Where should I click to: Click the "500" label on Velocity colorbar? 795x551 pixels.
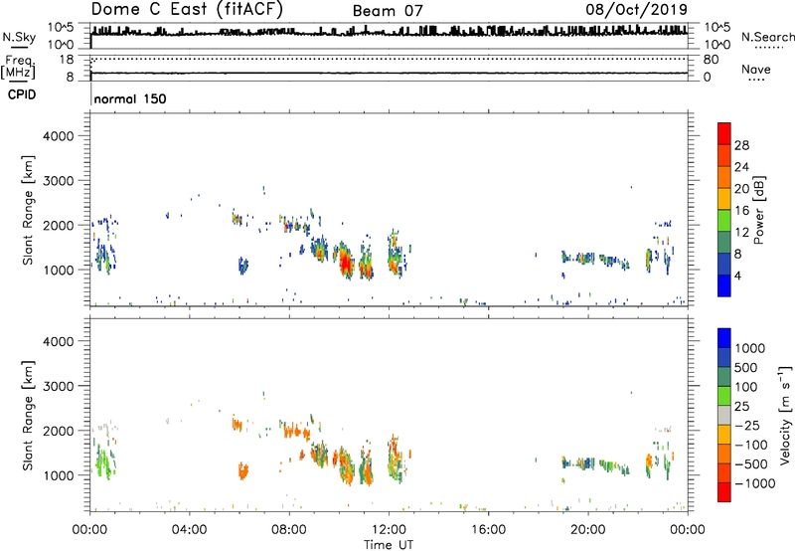(746, 368)
